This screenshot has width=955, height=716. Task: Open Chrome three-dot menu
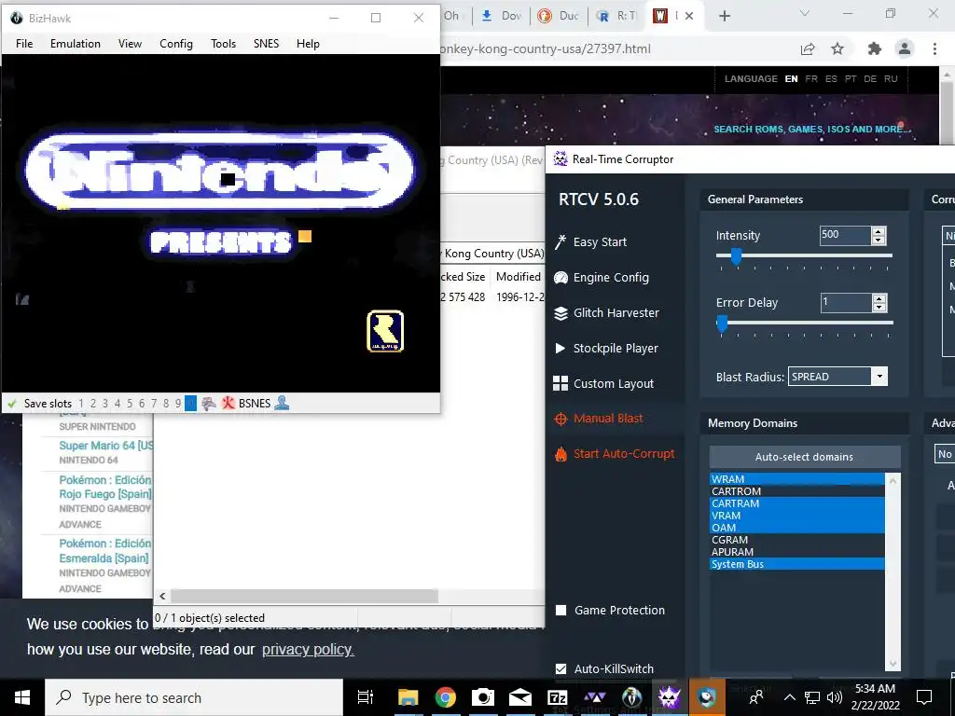[934, 48]
